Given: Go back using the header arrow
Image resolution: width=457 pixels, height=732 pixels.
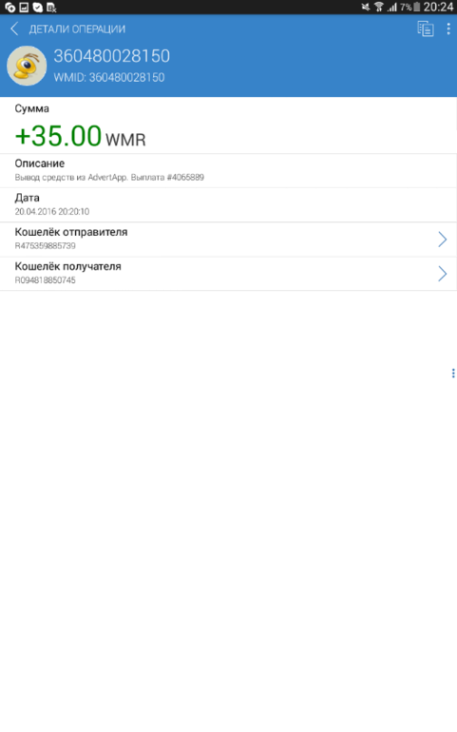Looking at the screenshot, I should click(x=14, y=29).
